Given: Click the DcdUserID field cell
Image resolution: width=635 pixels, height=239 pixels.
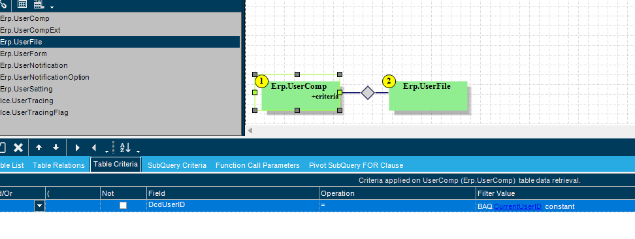Looking at the screenshot, I should (x=233, y=206).
